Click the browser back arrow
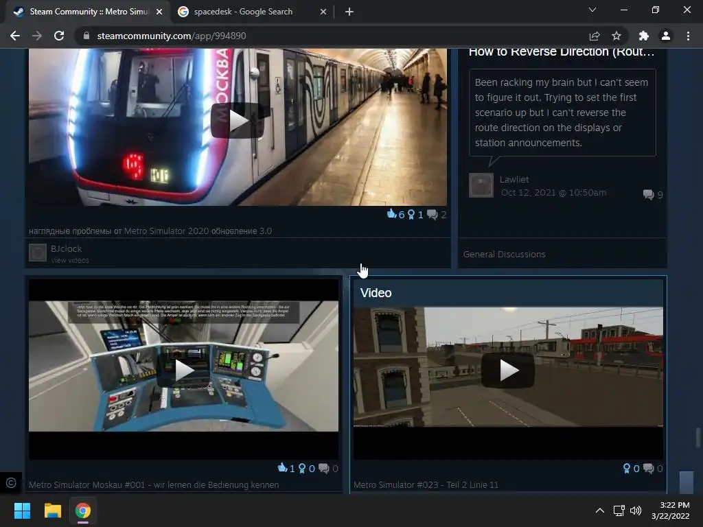This screenshot has width=703, height=527. (x=15, y=36)
